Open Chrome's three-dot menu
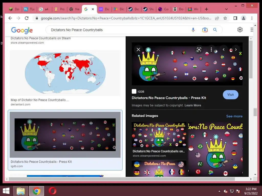The image size is (262, 196). pyautogui.click(x=252, y=18)
